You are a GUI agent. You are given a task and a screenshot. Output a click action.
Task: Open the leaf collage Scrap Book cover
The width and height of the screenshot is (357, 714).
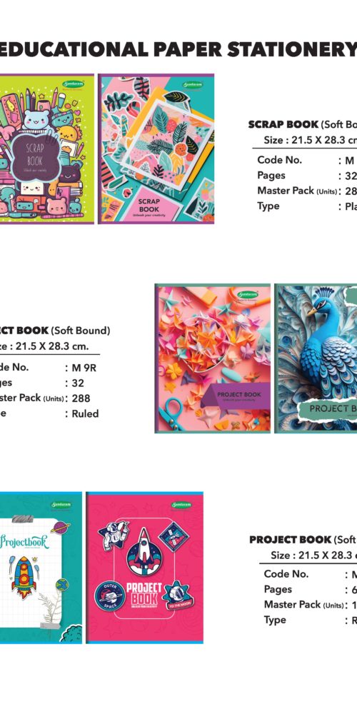156,149
